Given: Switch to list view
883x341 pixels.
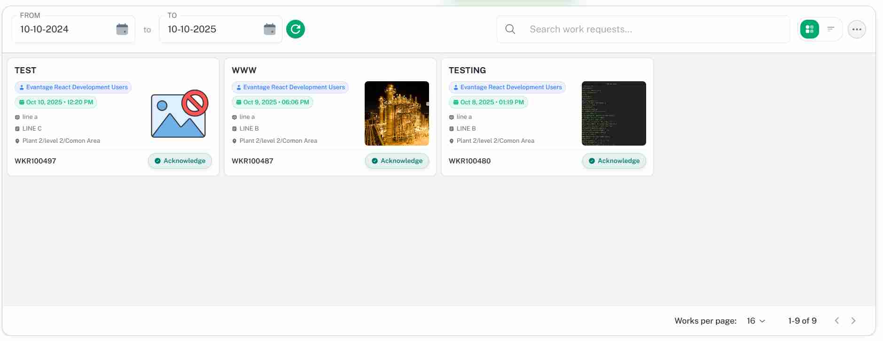Looking at the screenshot, I should point(831,29).
